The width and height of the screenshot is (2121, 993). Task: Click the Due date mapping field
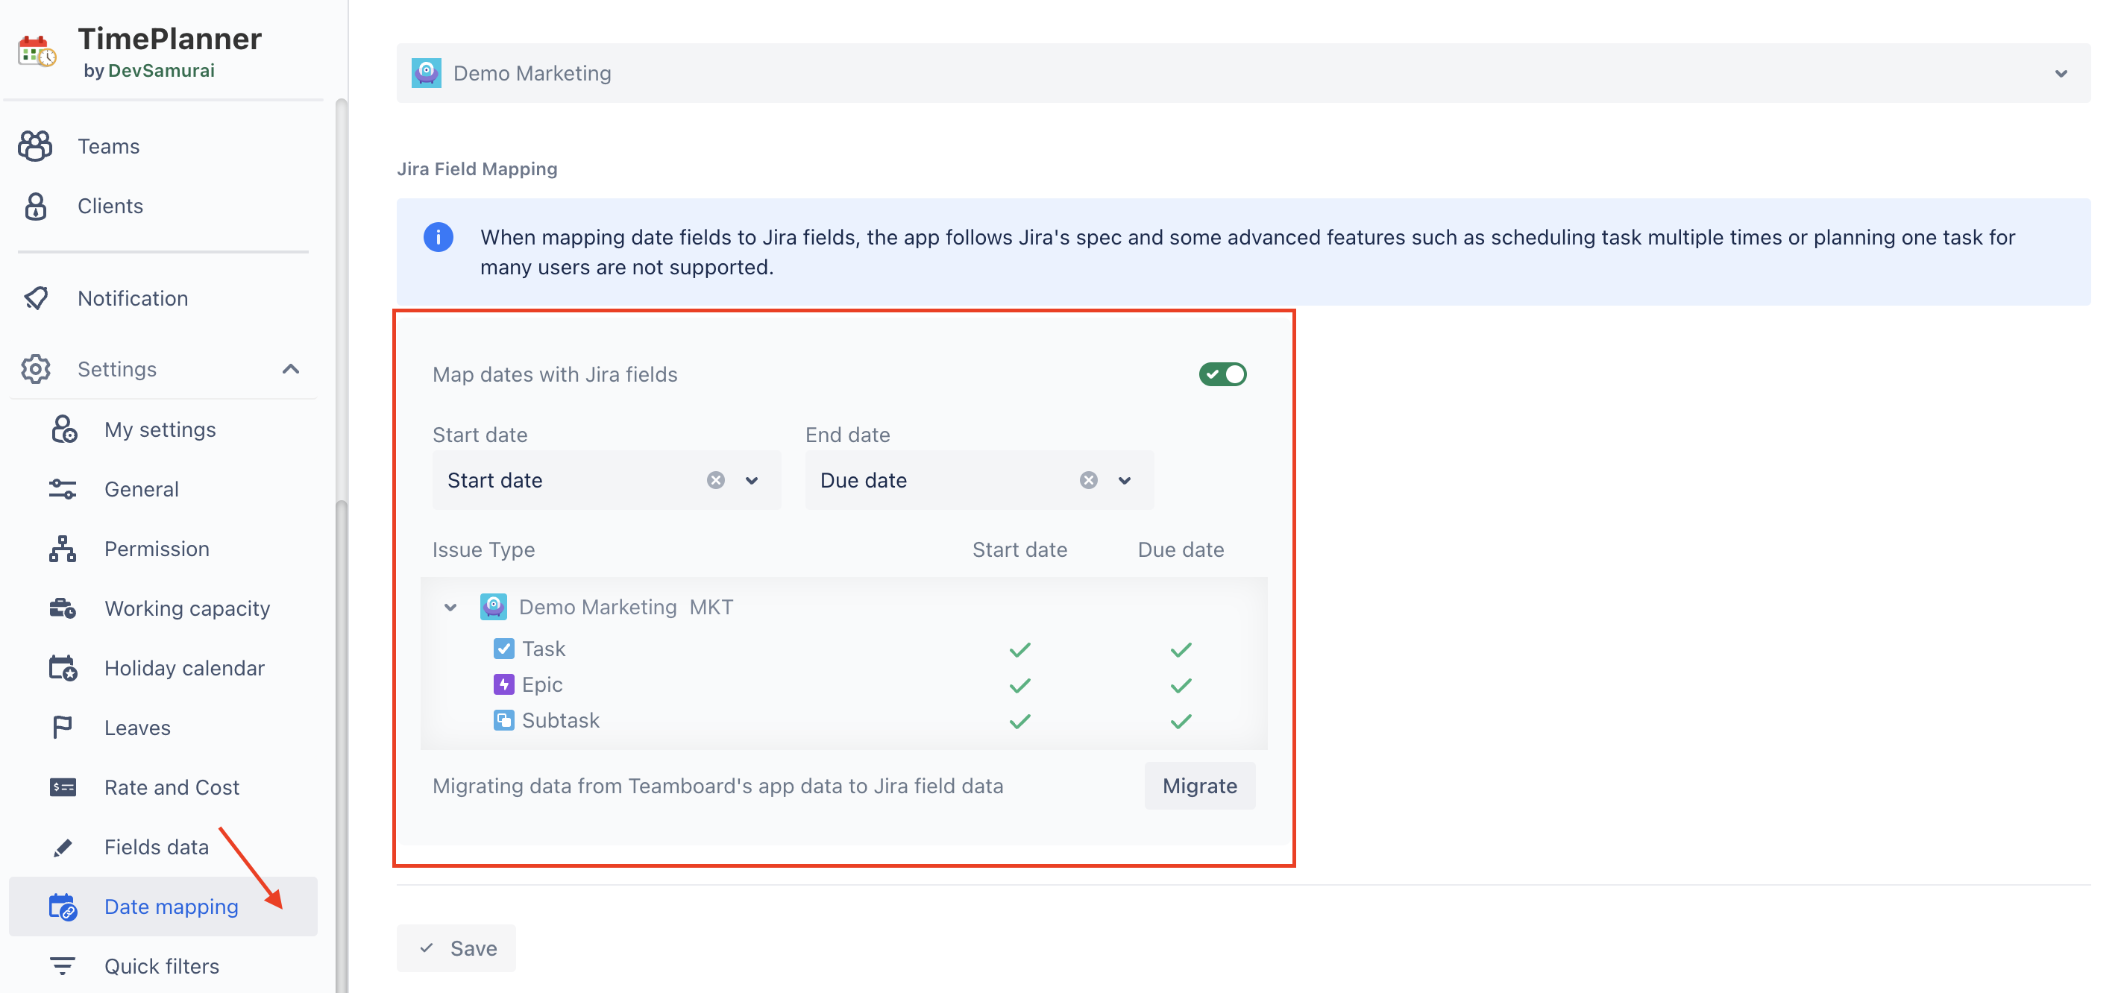tap(979, 480)
